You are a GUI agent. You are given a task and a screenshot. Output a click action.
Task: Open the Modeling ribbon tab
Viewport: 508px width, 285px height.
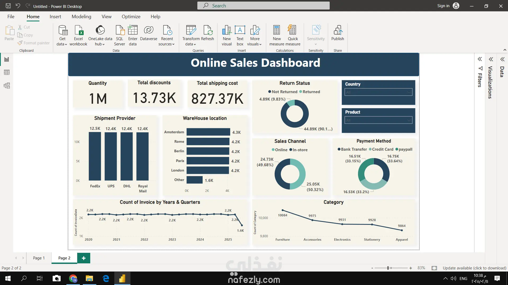pos(81,17)
